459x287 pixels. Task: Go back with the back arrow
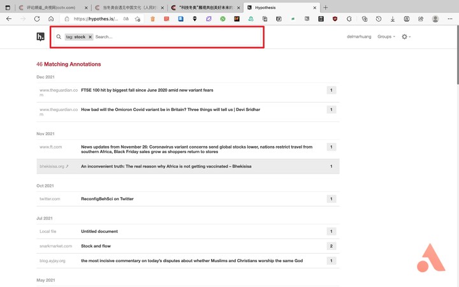[9, 18]
